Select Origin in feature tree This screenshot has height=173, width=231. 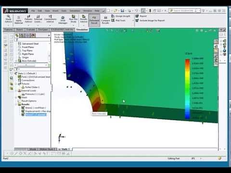pos(24,57)
